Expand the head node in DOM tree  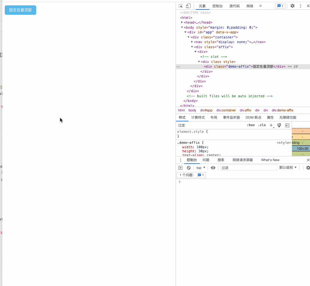(182, 22)
